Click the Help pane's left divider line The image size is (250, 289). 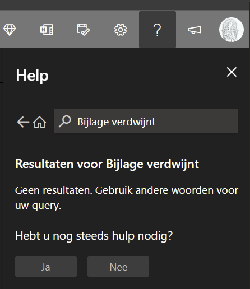(3, 169)
